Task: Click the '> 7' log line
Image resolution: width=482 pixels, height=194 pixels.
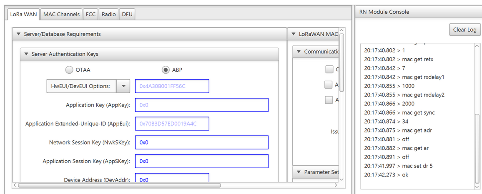Action: (x=384, y=68)
